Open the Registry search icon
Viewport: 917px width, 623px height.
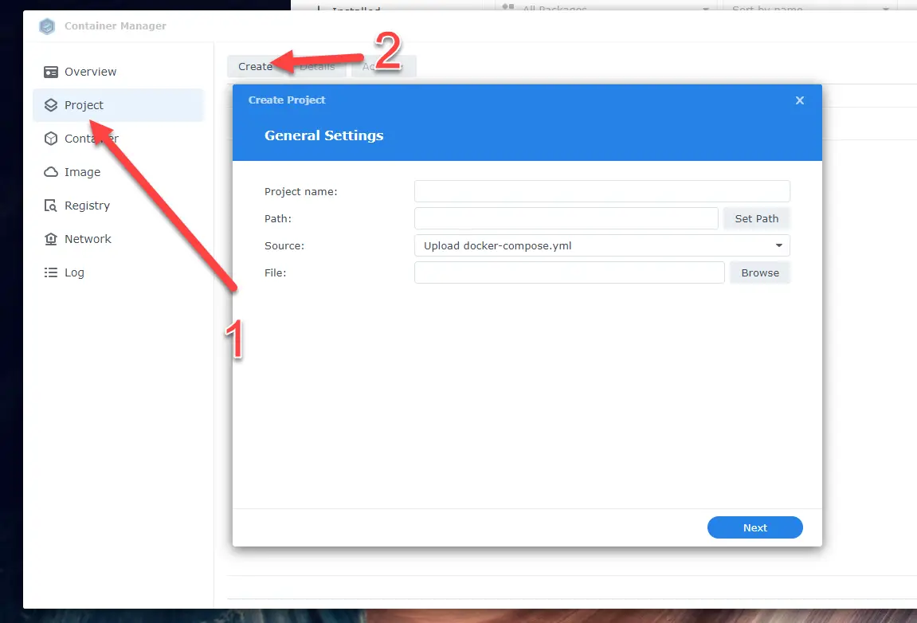[51, 206]
